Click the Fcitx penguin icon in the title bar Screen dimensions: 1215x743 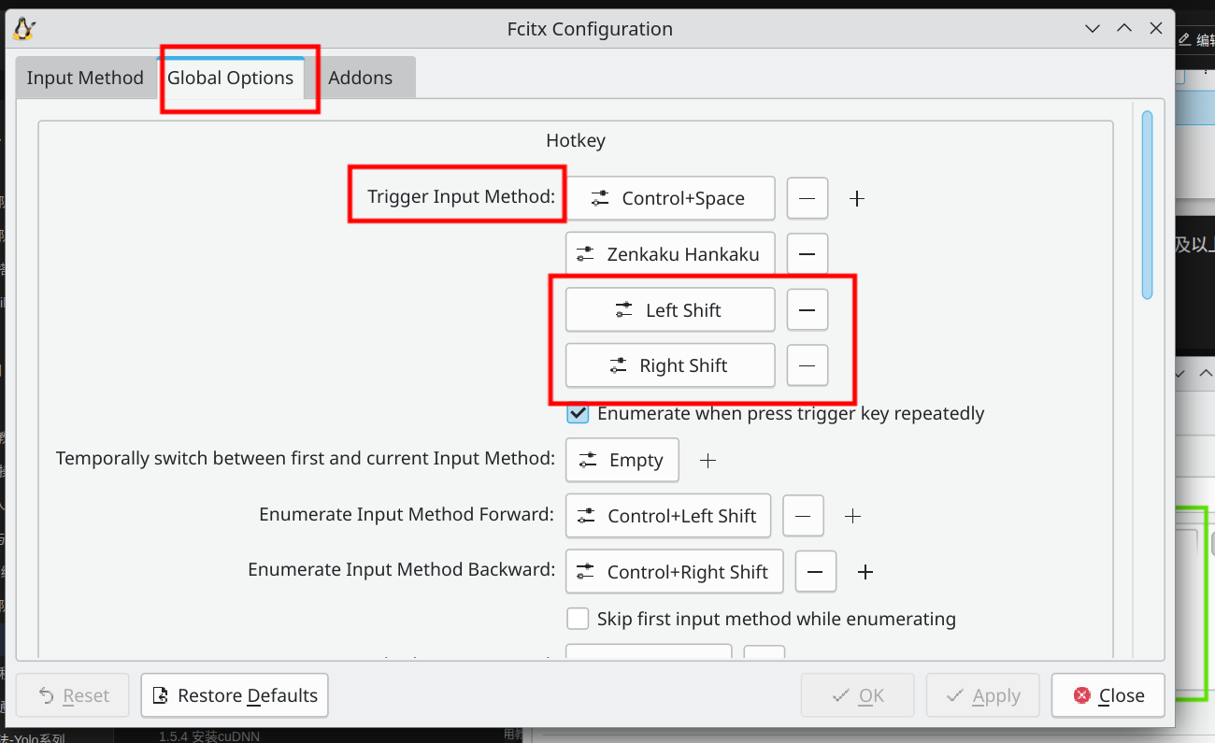(24, 29)
